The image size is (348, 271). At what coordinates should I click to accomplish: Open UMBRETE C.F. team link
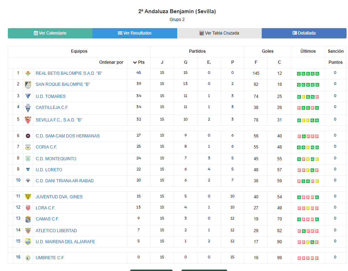coord(50,258)
